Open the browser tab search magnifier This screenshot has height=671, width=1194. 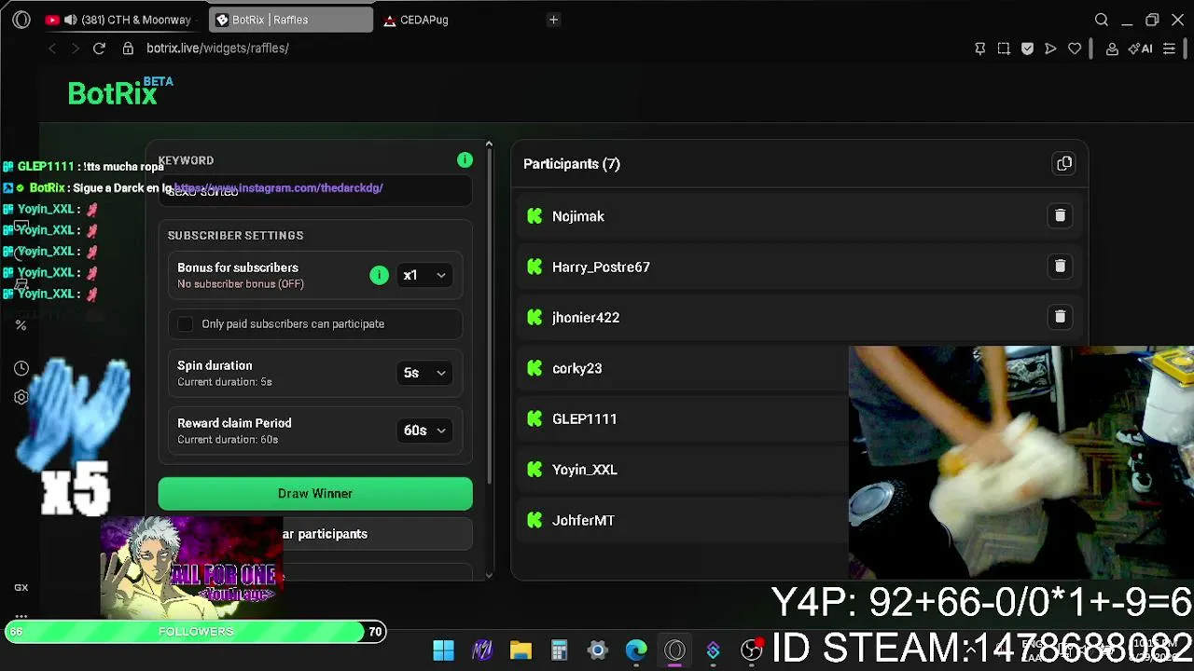(x=1102, y=20)
